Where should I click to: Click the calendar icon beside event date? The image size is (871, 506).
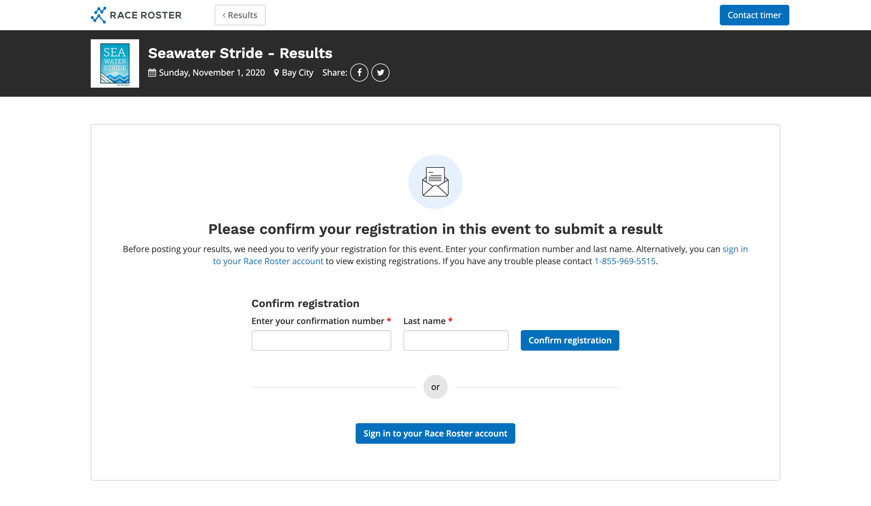coord(152,73)
